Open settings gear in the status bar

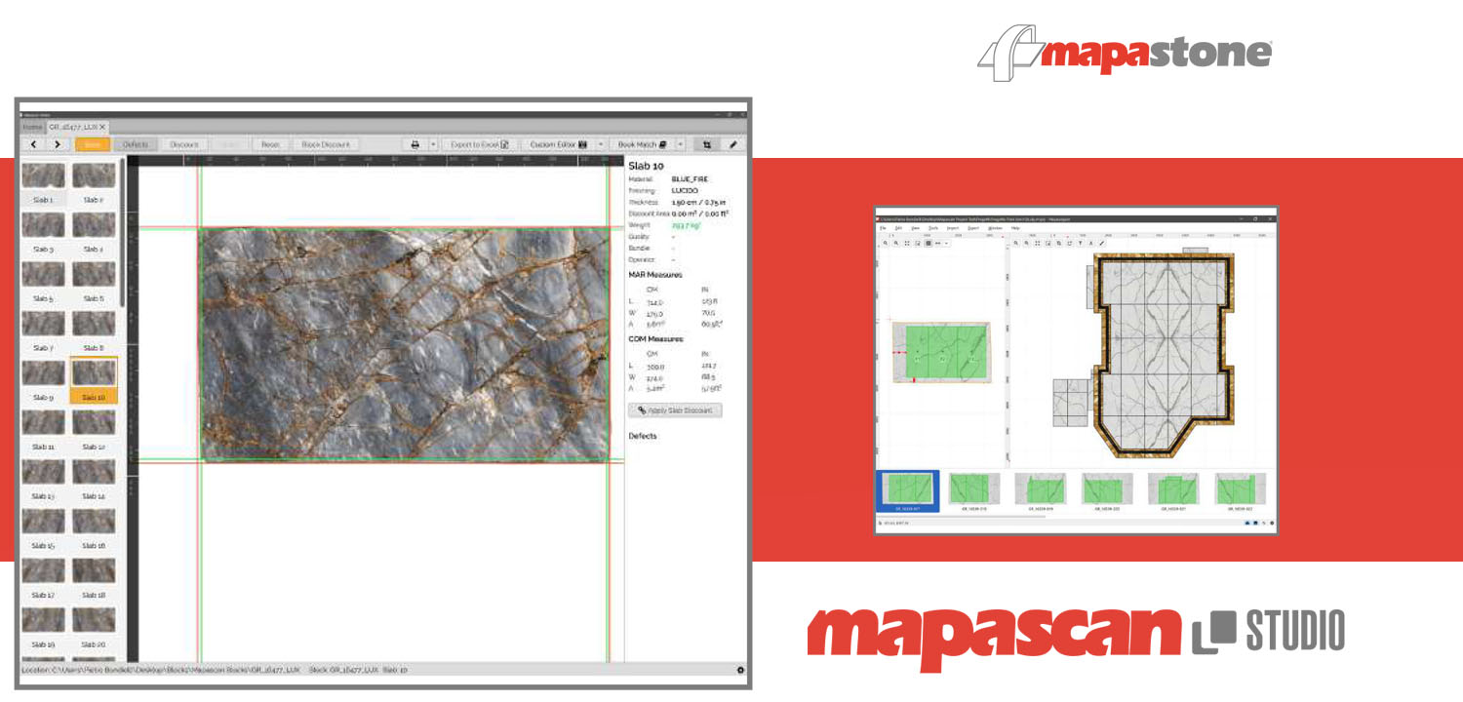tap(740, 670)
